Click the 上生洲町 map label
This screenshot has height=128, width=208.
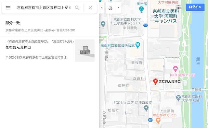click(167, 111)
